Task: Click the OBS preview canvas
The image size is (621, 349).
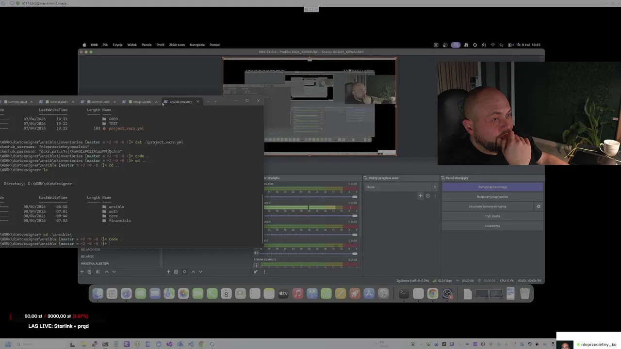Action: 310,107
